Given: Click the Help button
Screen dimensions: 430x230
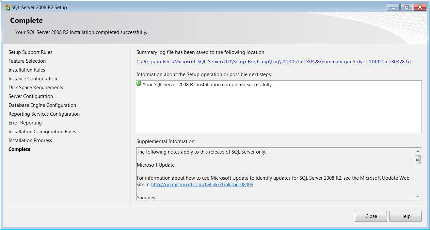Looking at the screenshot, I should click(406, 216).
